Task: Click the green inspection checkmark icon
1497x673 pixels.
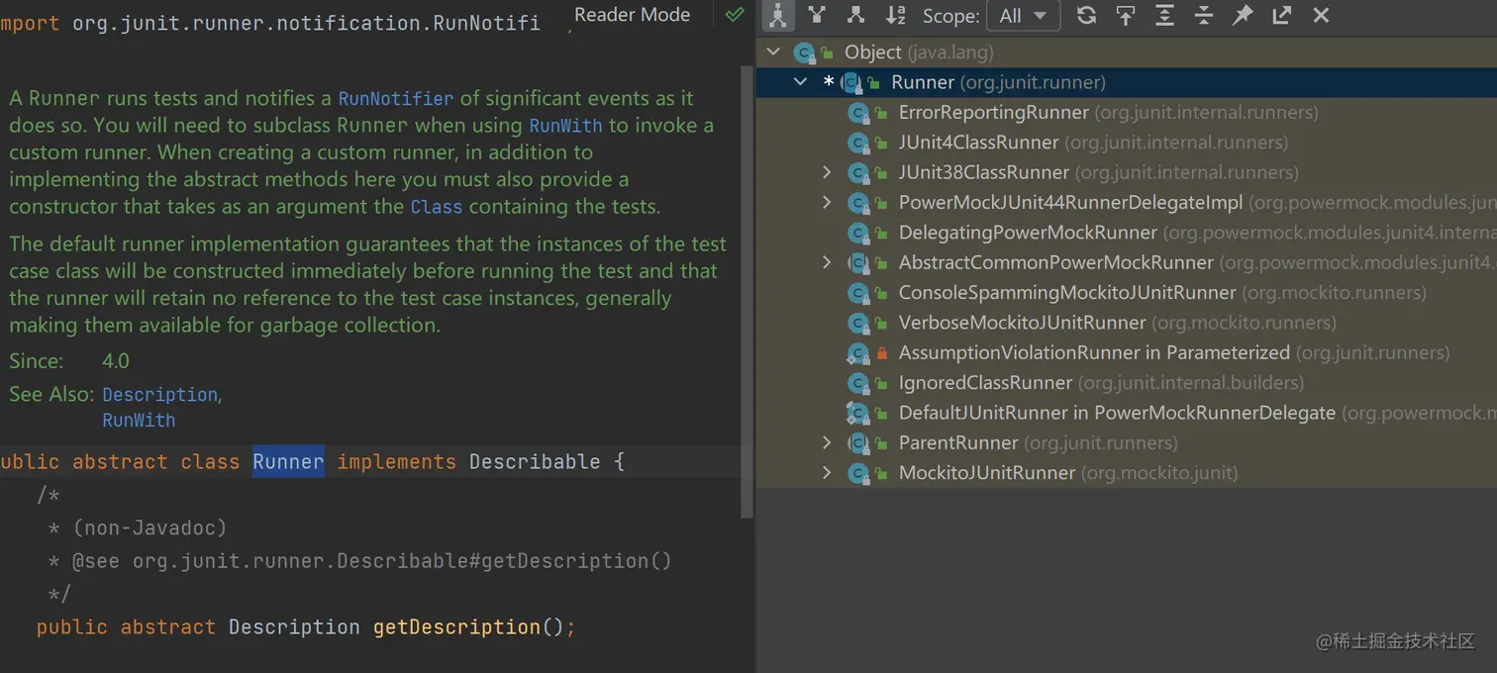Action: [735, 14]
